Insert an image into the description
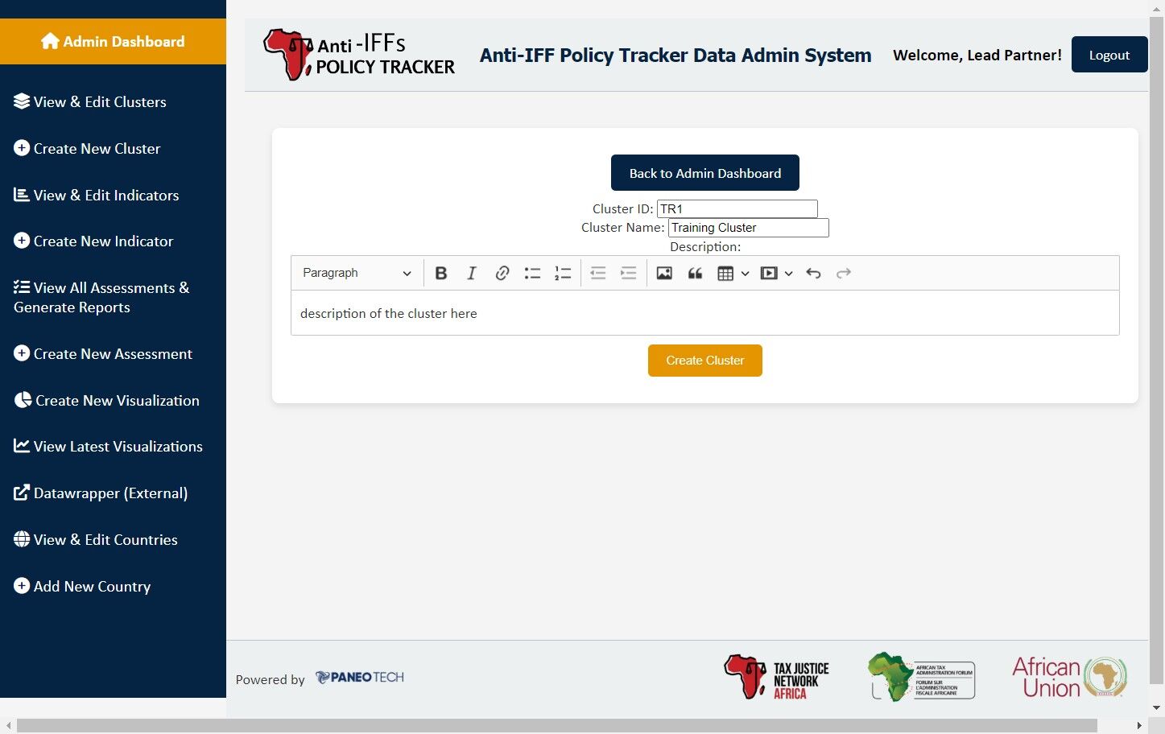Viewport: 1165px width, 734px height. (x=664, y=273)
